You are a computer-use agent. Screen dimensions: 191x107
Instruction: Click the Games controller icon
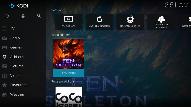4,47
